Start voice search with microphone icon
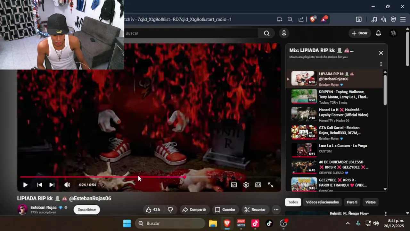This screenshot has width=410, height=231. pos(284,33)
